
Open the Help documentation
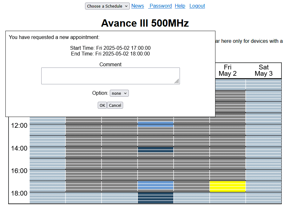tap(180, 6)
